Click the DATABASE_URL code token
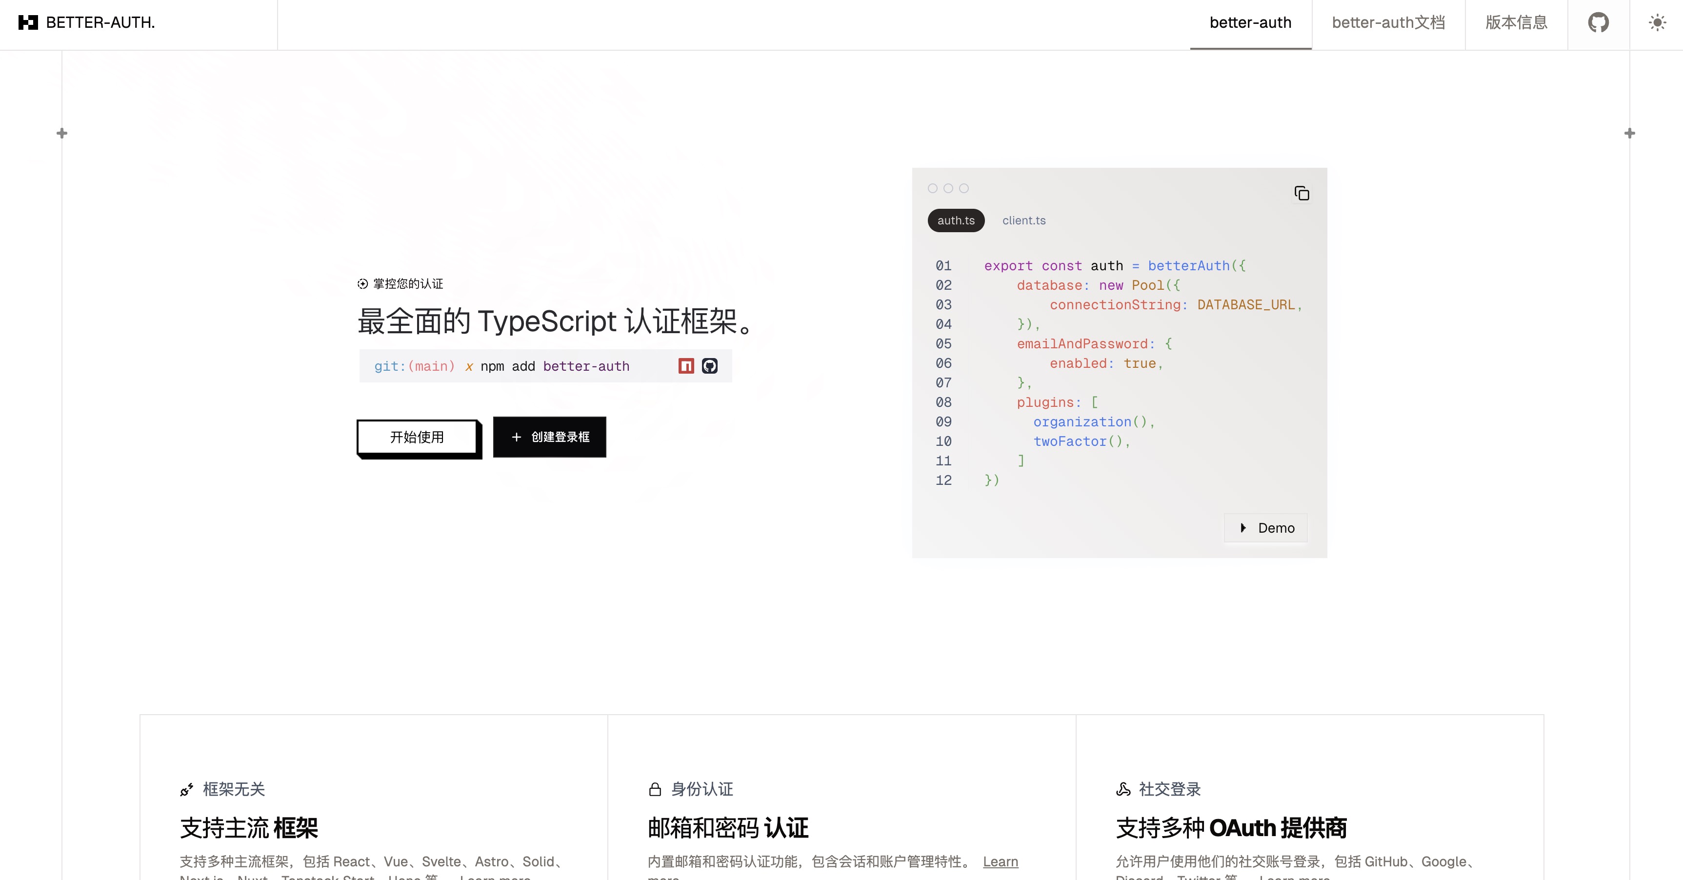Screen dimensions: 1683x880 1246,305
